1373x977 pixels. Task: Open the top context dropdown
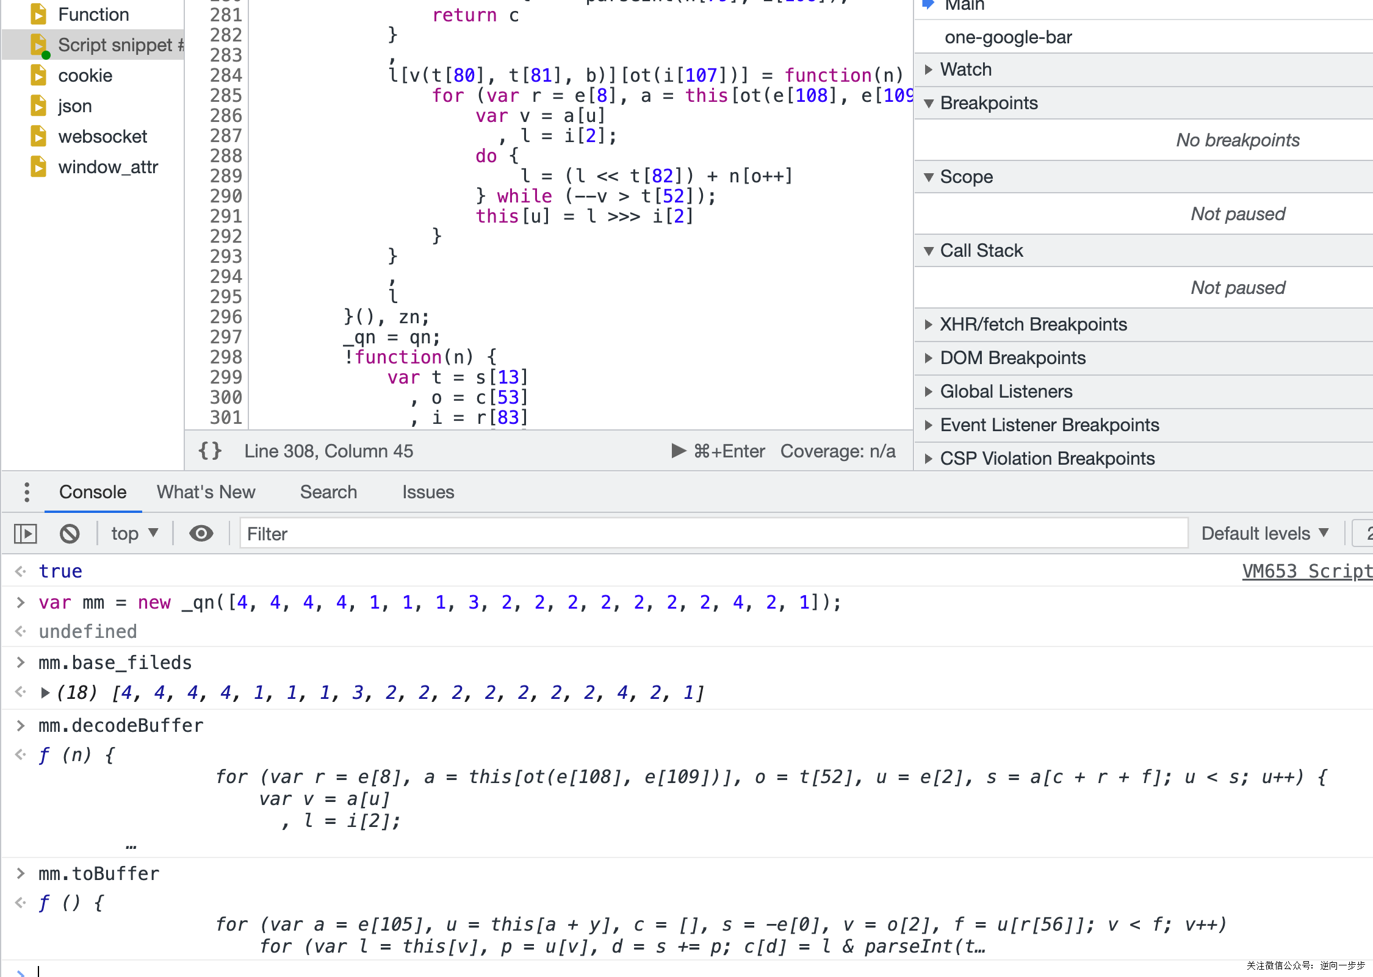(x=134, y=534)
